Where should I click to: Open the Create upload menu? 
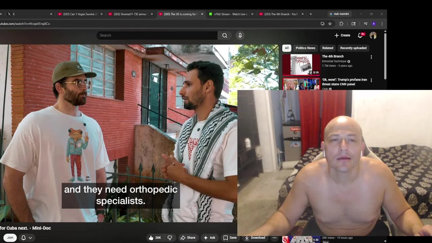point(342,35)
